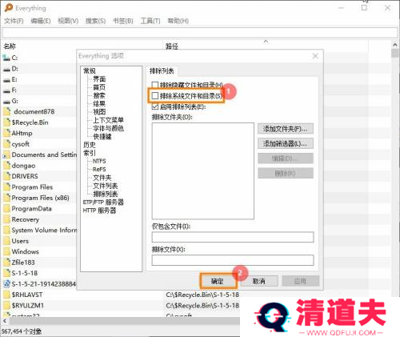Select Program Files (x86) folder icon
This screenshot has height=337, width=400.
coord(7,198)
